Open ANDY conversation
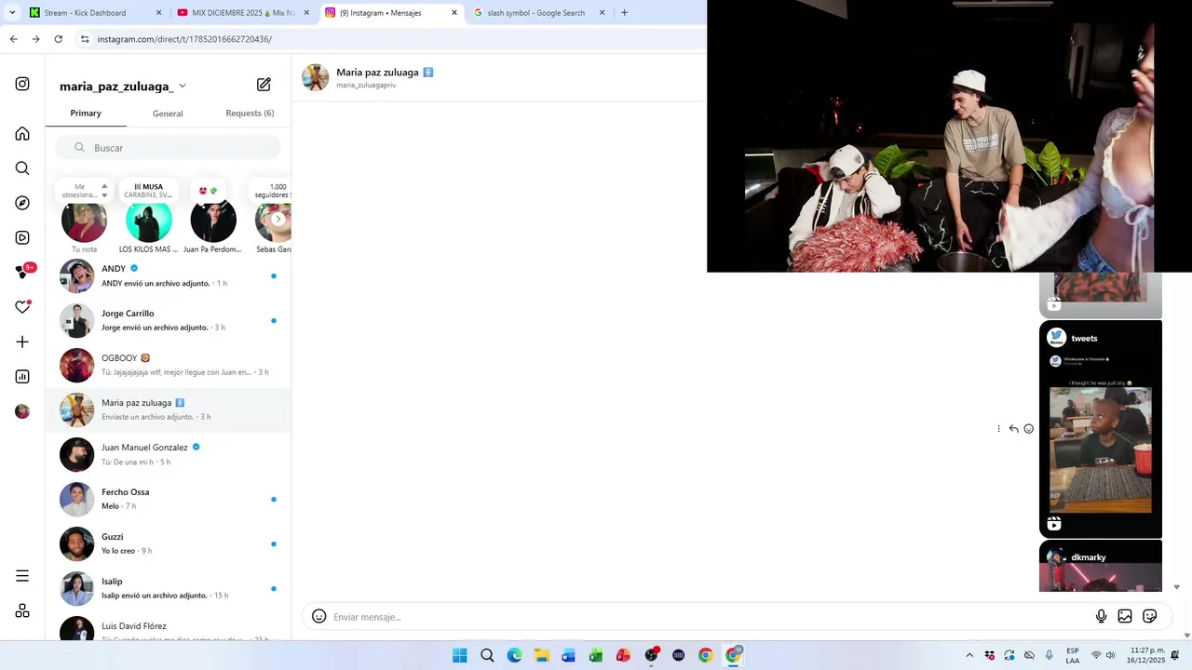Image resolution: width=1192 pixels, height=670 pixels. point(169,275)
